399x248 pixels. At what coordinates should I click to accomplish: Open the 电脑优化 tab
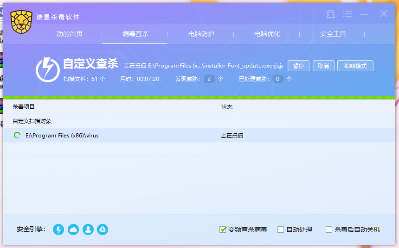point(267,34)
